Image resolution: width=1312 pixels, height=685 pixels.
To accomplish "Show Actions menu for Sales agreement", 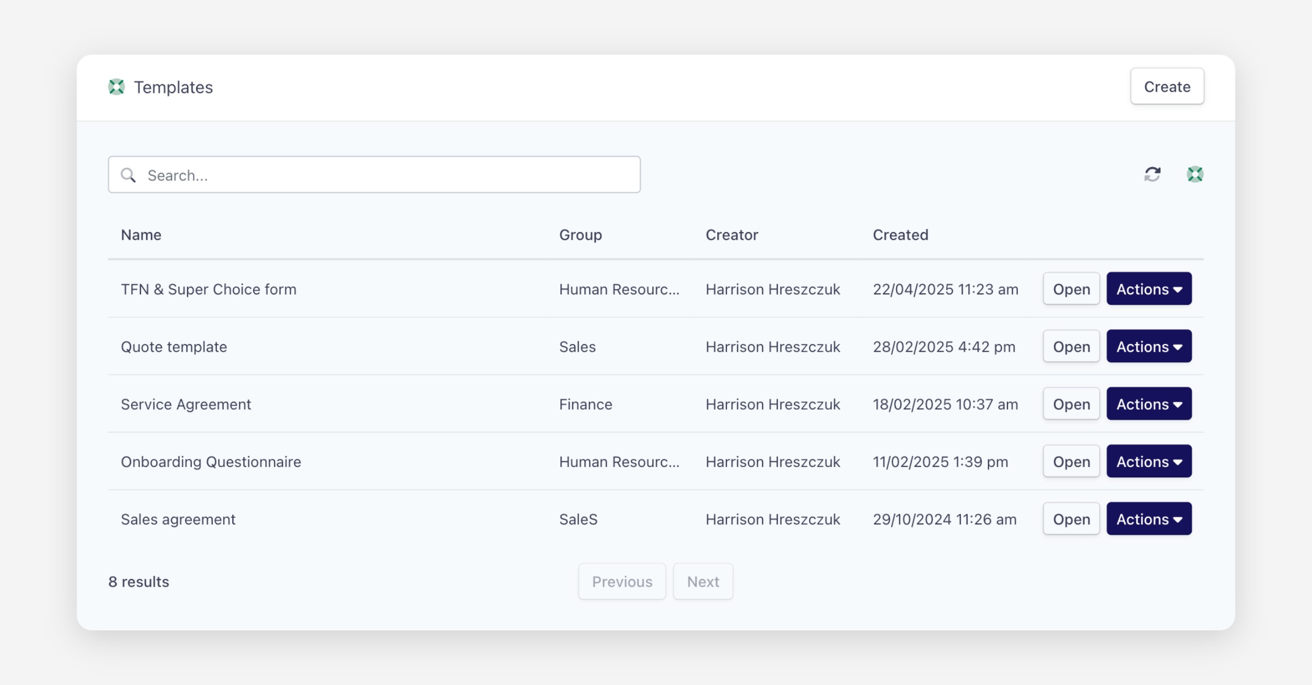I will click(1149, 519).
